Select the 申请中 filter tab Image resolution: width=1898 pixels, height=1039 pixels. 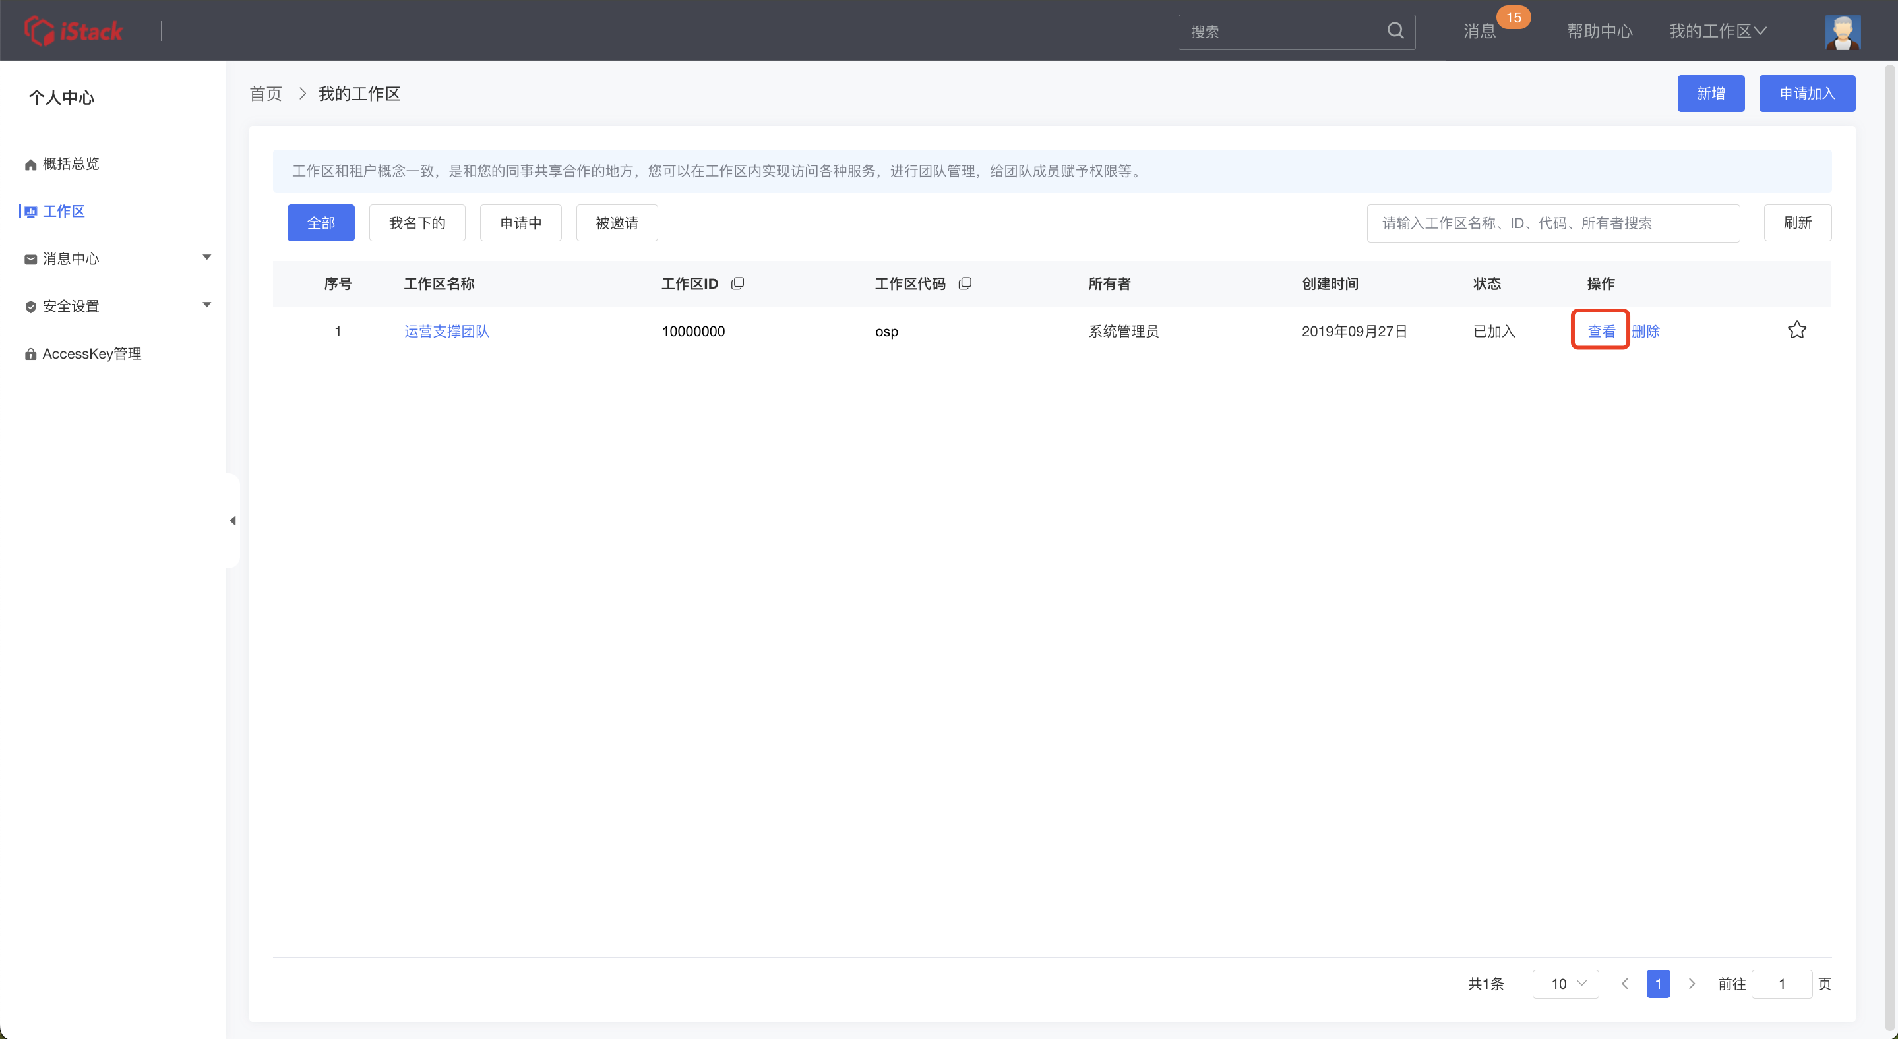[520, 223]
